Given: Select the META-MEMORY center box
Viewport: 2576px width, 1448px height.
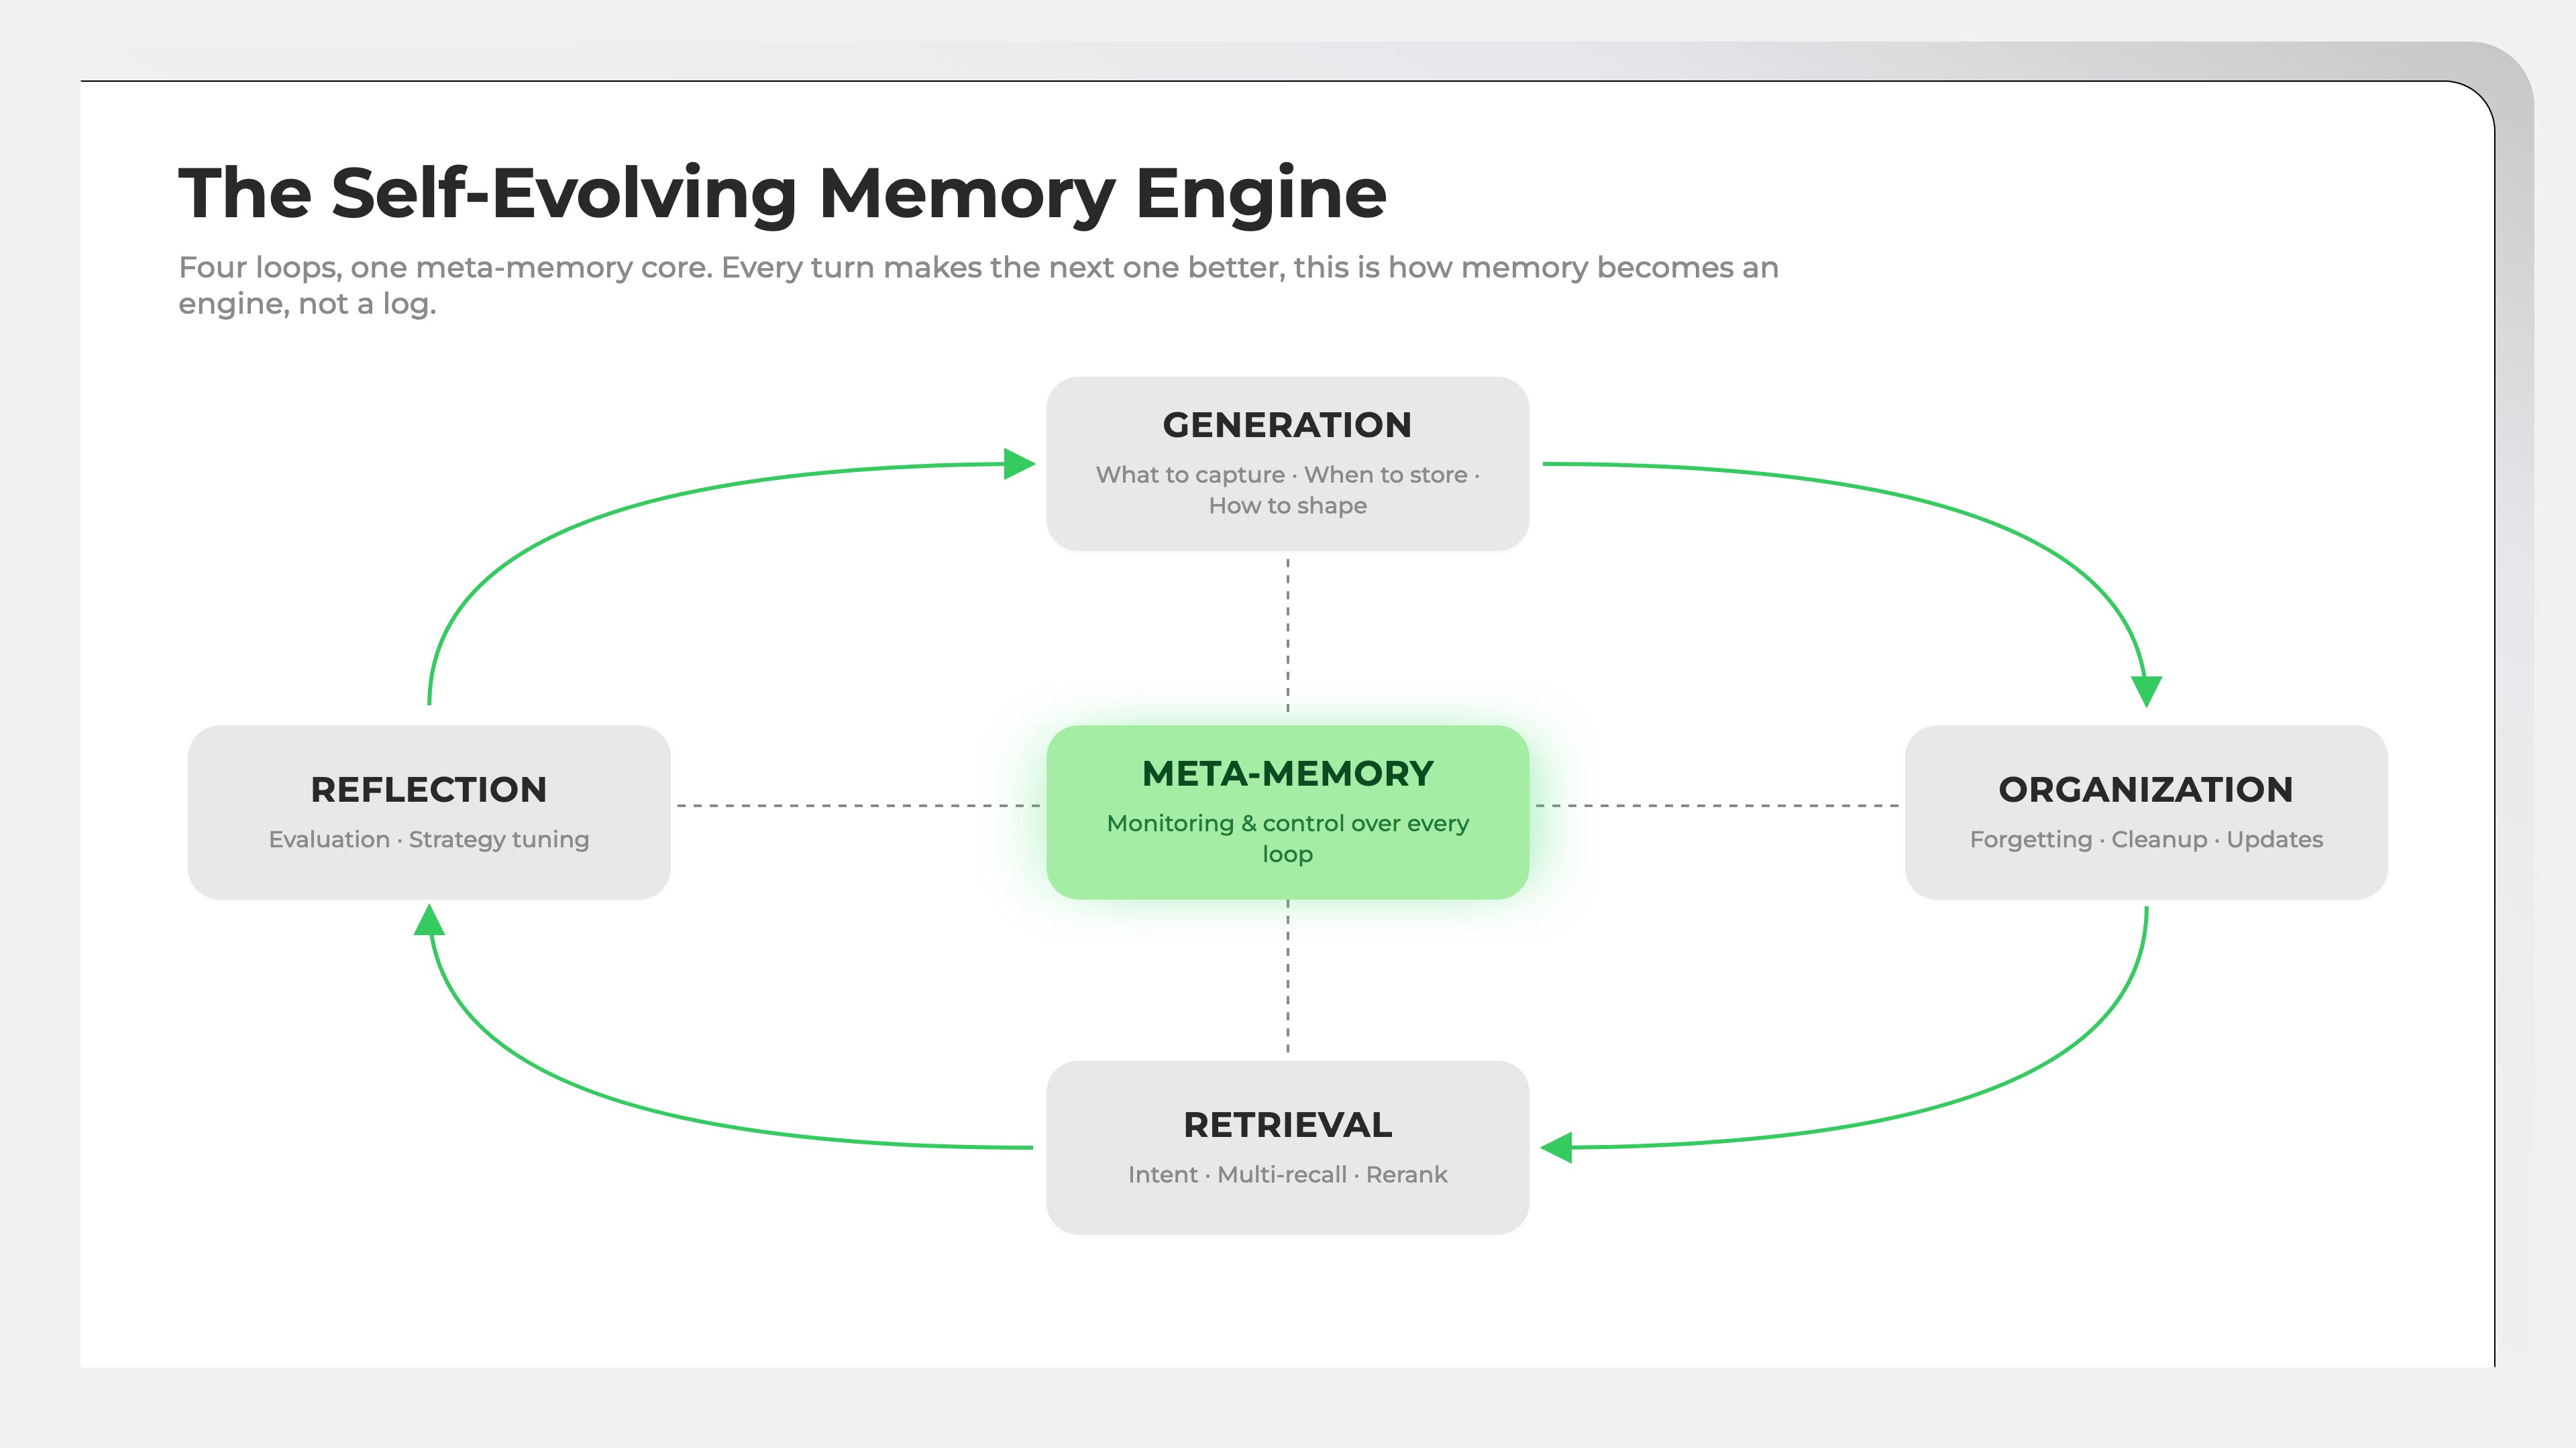Looking at the screenshot, I should coord(1287,812).
